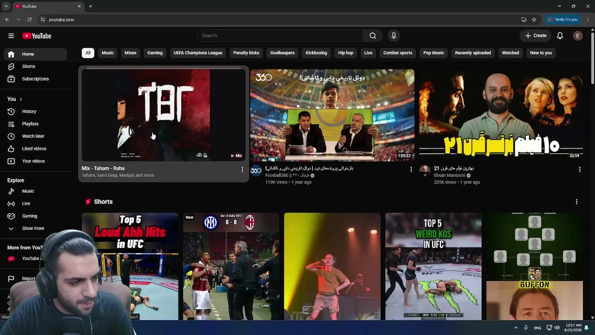Open the BUFFON lineup Short
The width and height of the screenshot is (595, 335).
tap(535, 267)
